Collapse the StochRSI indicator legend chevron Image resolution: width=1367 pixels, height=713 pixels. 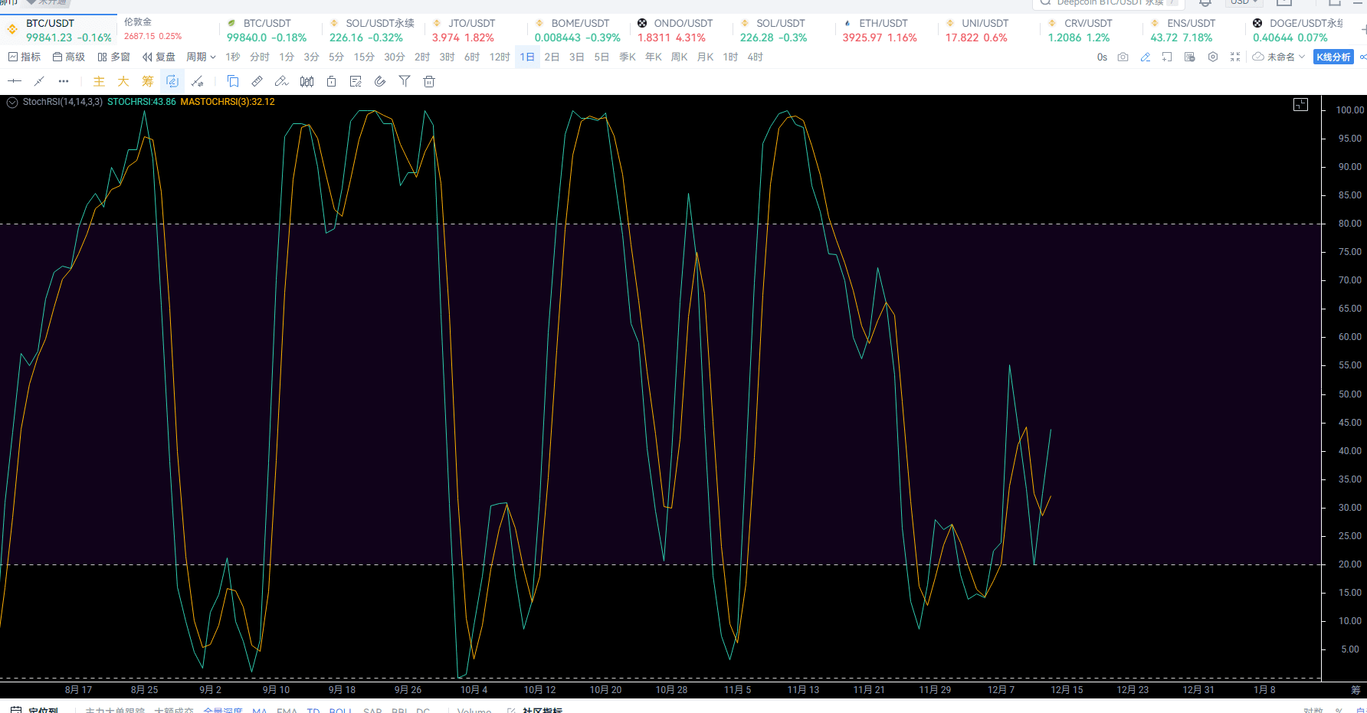click(x=12, y=102)
